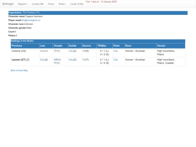
Task: Open CoL ruler link in Lyssan row
Action: point(116,60)
